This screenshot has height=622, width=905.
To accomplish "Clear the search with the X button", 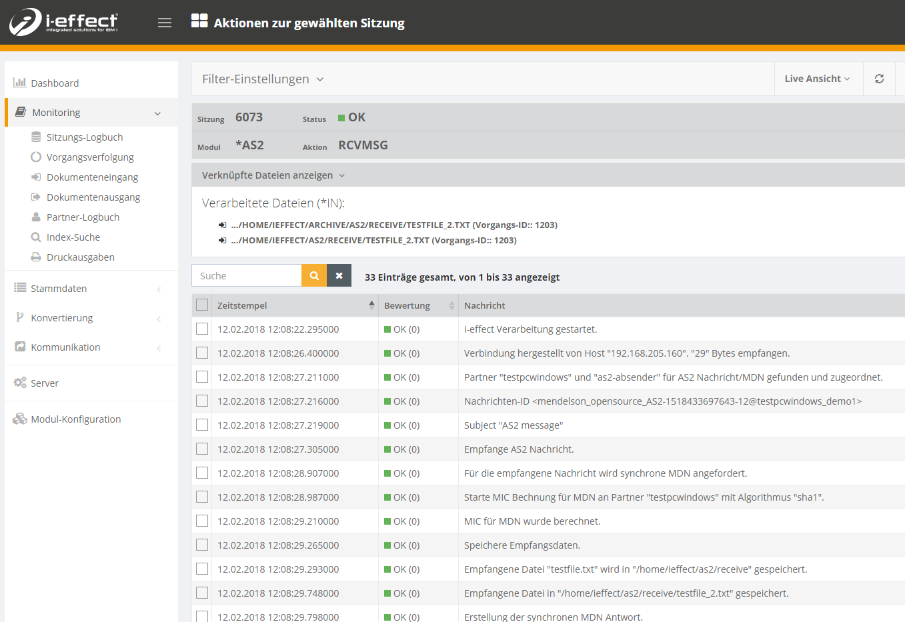I will point(339,275).
